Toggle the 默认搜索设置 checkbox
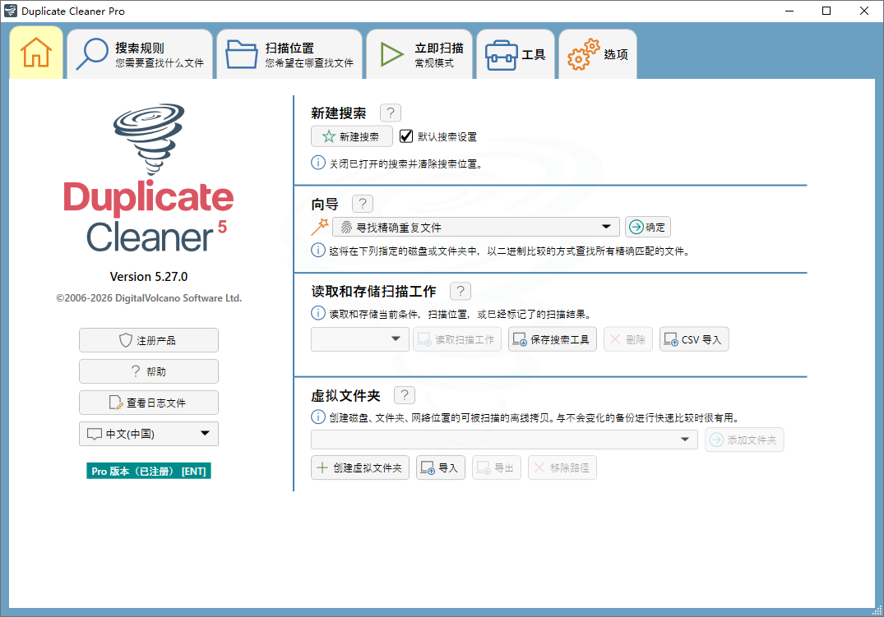The height and width of the screenshot is (617, 884). pyautogui.click(x=406, y=136)
